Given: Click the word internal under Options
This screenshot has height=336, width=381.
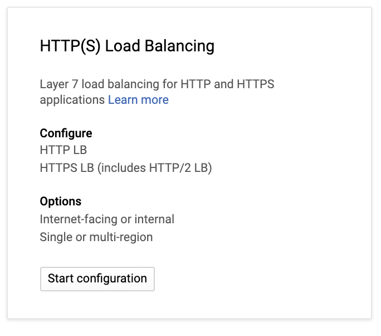Looking at the screenshot, I should (155, 219).
